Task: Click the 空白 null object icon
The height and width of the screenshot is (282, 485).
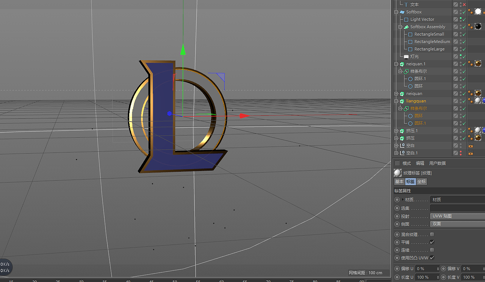Action: coord(402,146)
